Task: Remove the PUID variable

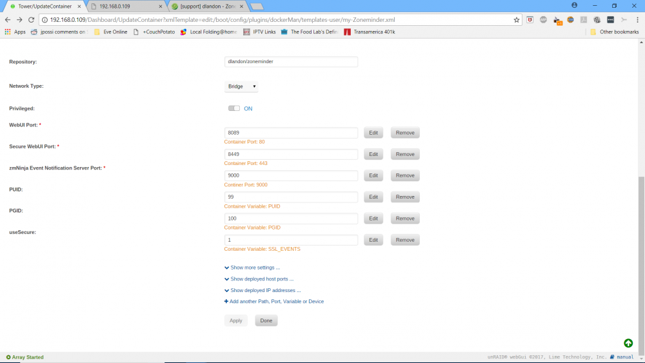Action: coord(405,197)
